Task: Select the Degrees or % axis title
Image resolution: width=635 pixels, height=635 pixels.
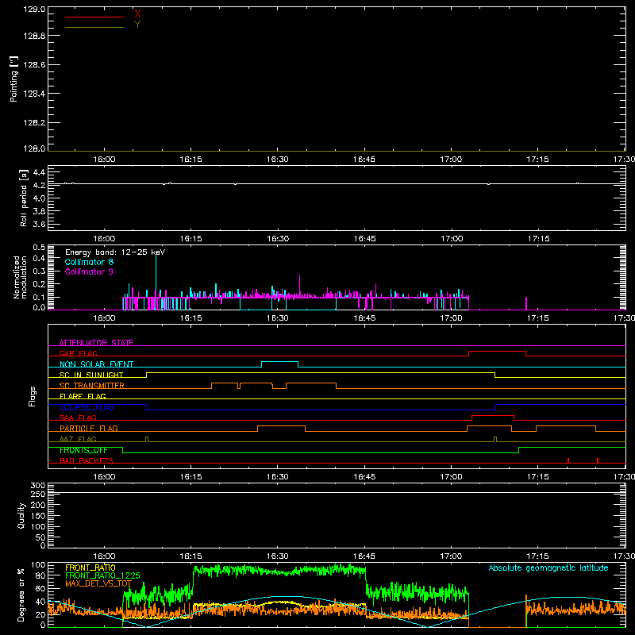Action: click(21, 595)
